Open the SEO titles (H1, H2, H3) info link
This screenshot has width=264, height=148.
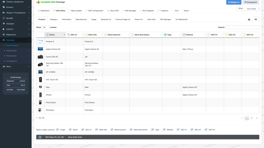54,137
